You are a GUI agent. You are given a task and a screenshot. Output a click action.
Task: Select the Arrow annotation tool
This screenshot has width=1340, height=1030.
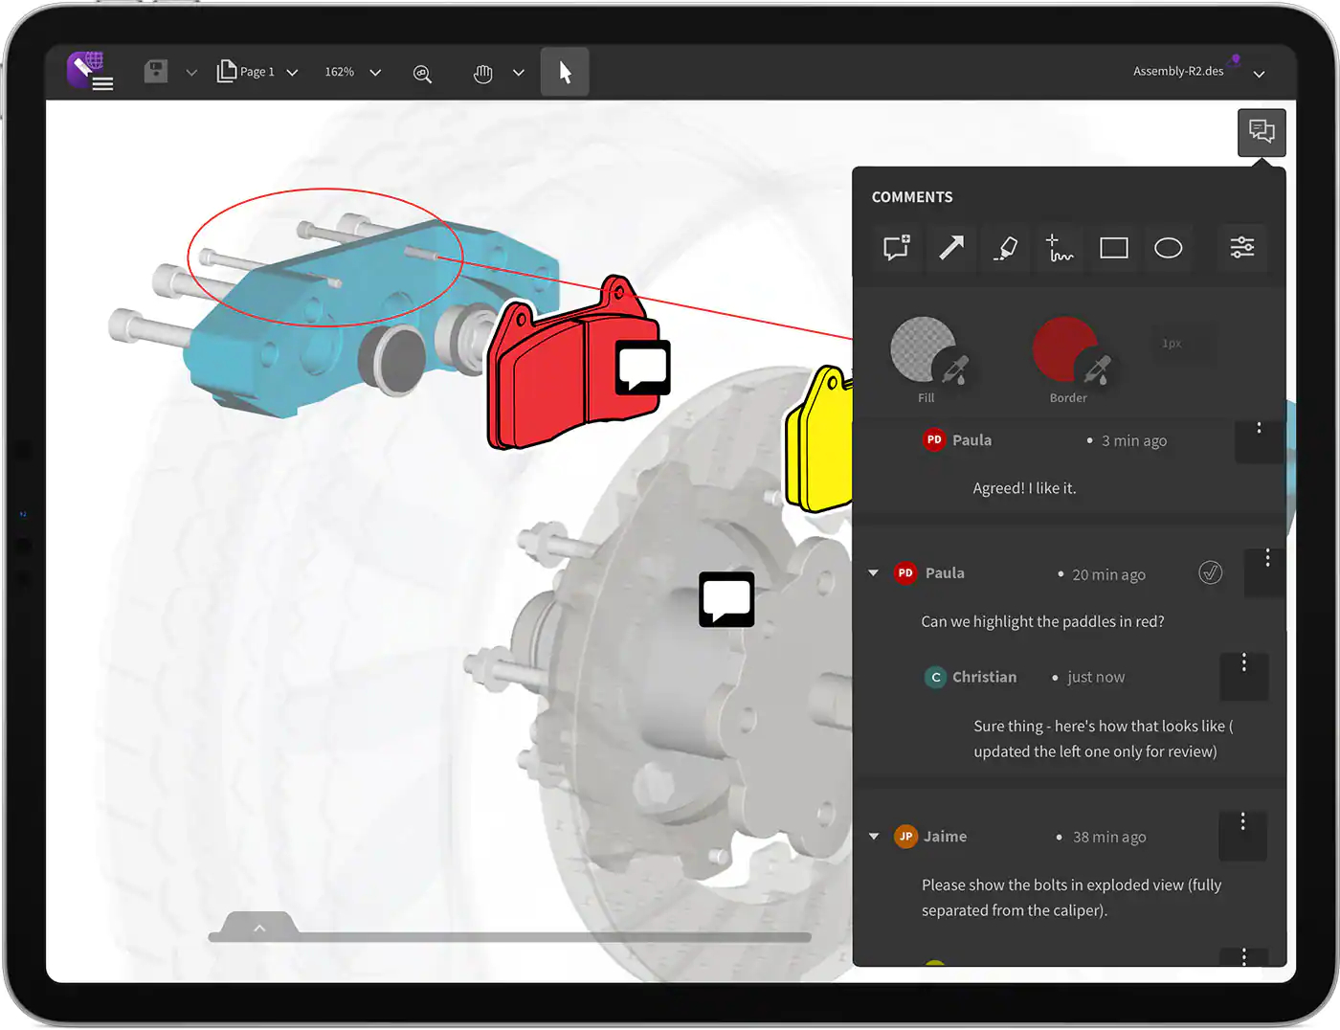click(x=950, y=248)
